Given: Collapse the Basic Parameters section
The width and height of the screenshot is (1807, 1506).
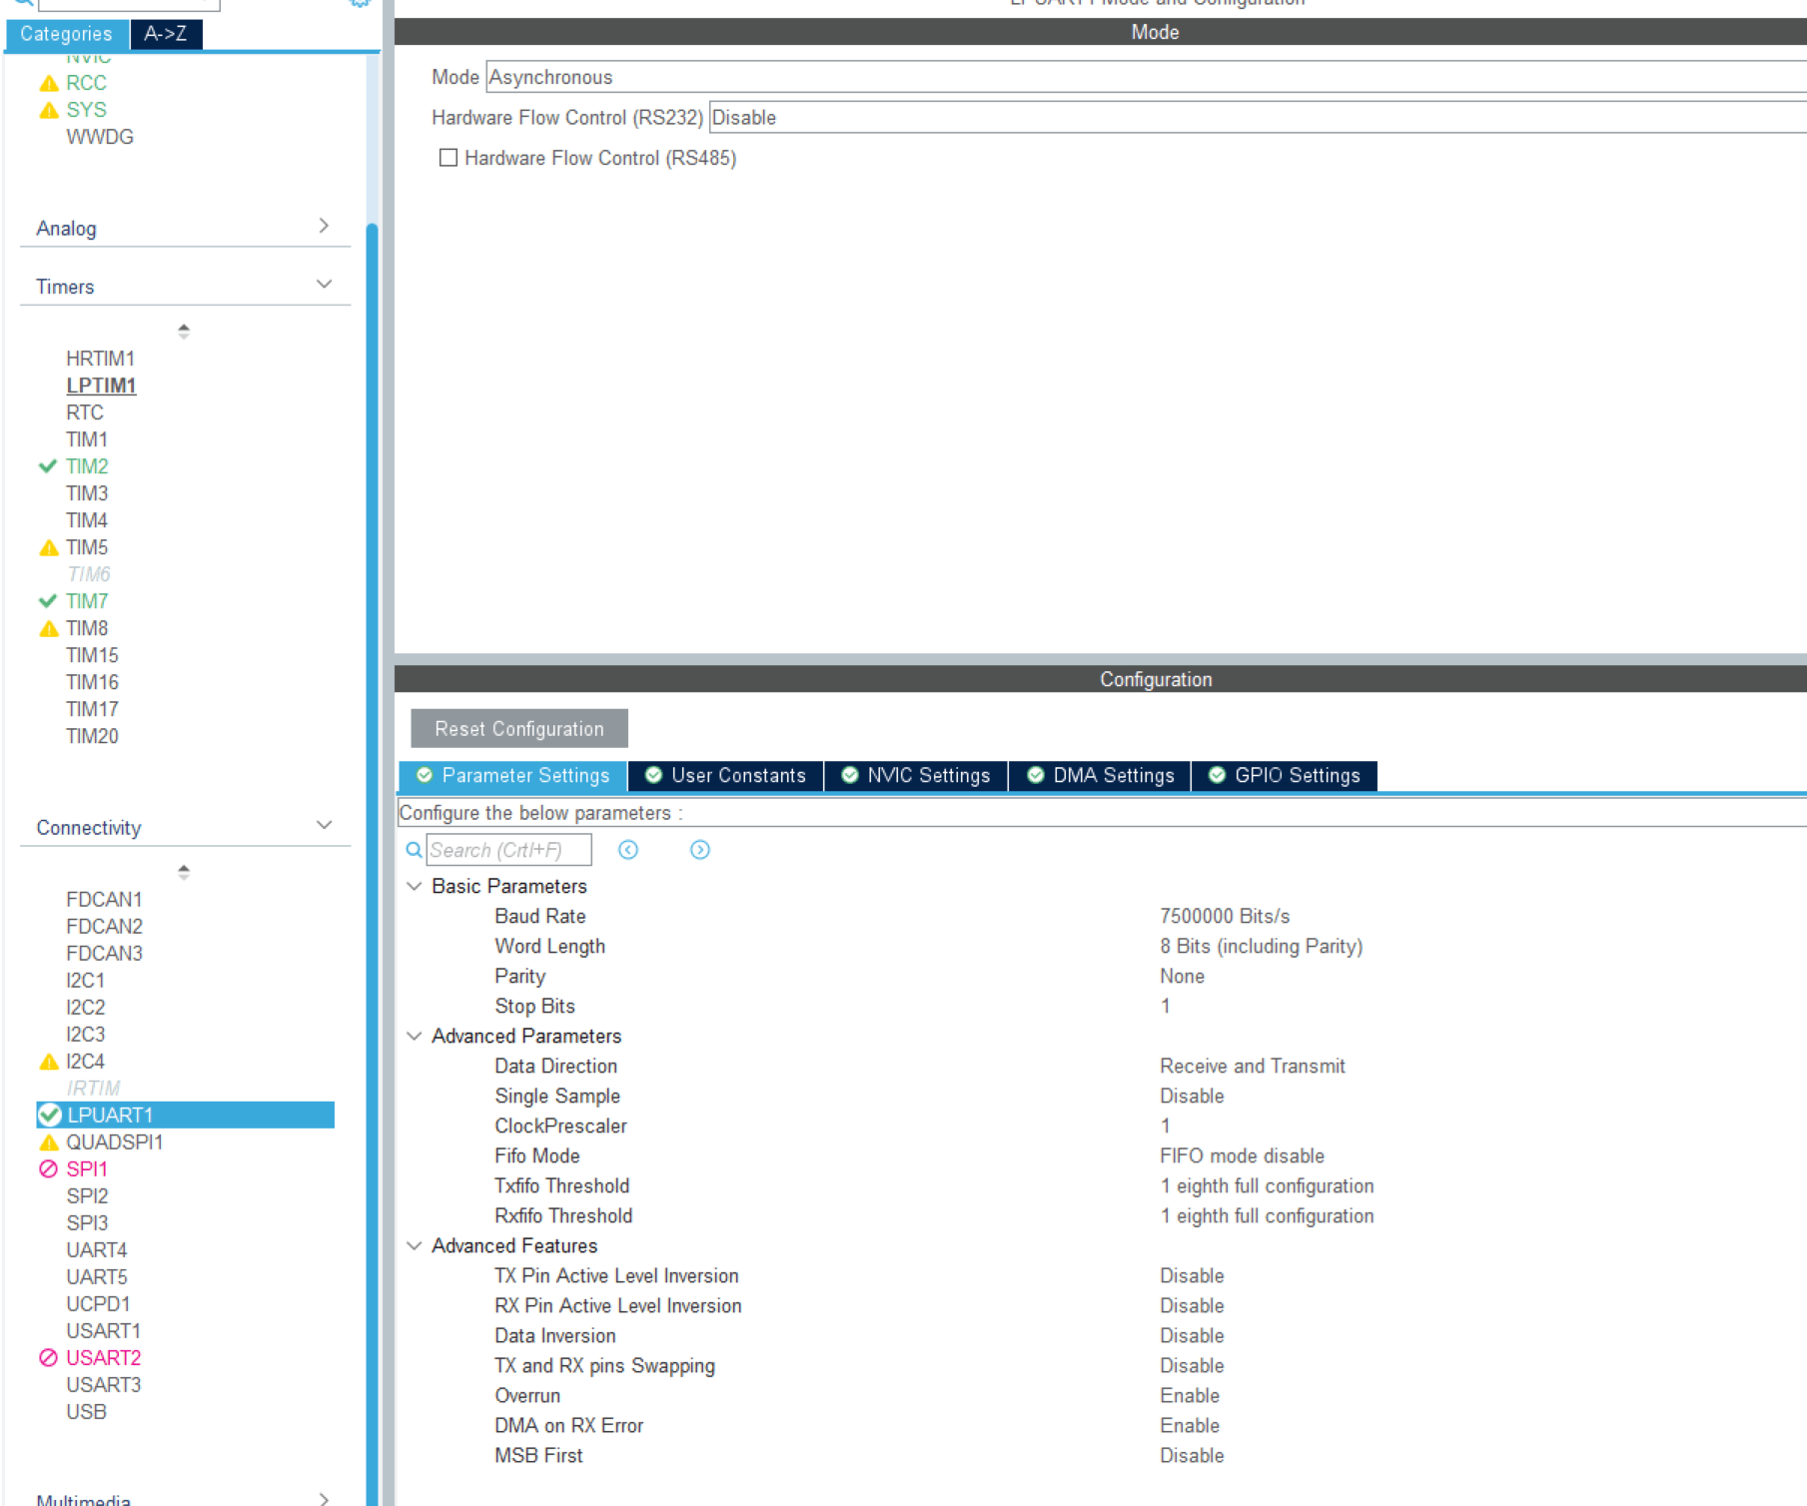Looking at the screenshot, I should (x=415, y=887).
